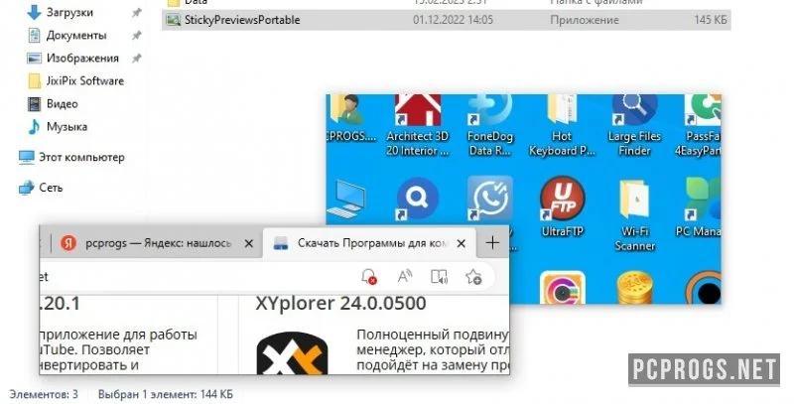Viewport: 794px width, 404px height.
Task: Open a new browser tab with plus
Action: coord(492,243)
